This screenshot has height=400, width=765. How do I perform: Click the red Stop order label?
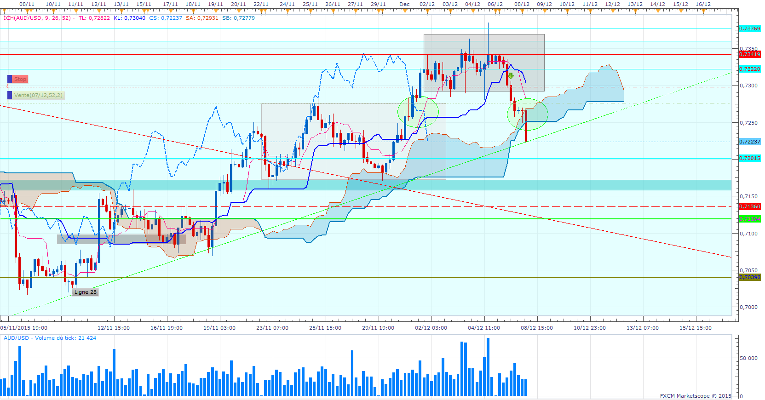pyautogui.click(x=20, y=79)
